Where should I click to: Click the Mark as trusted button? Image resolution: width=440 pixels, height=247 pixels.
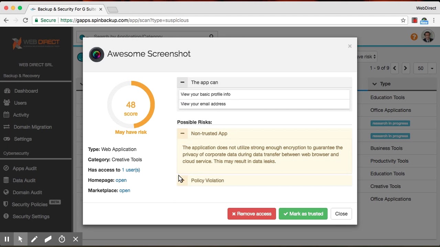[x=303, y=214]
